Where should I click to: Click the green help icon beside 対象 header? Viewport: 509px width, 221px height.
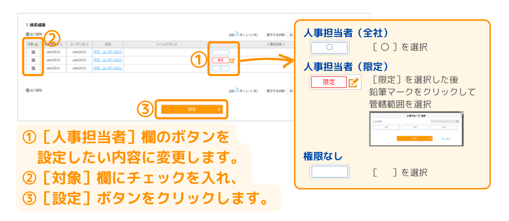(36, 45)
